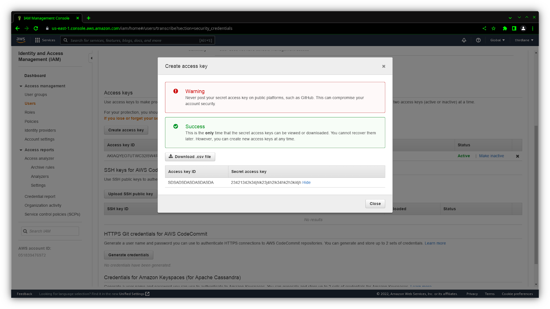Open Learn more link for CodeCommit

tap(435, 243)
